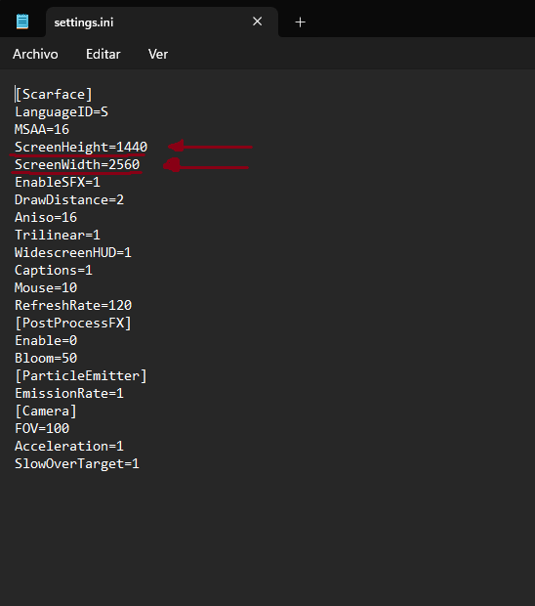Open the Editar menu
This screenshot has height=606, width=535.
[x=103, y=54]
